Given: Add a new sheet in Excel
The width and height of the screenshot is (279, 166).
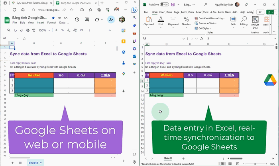Looking at the screenshot, I should (183, 158).
